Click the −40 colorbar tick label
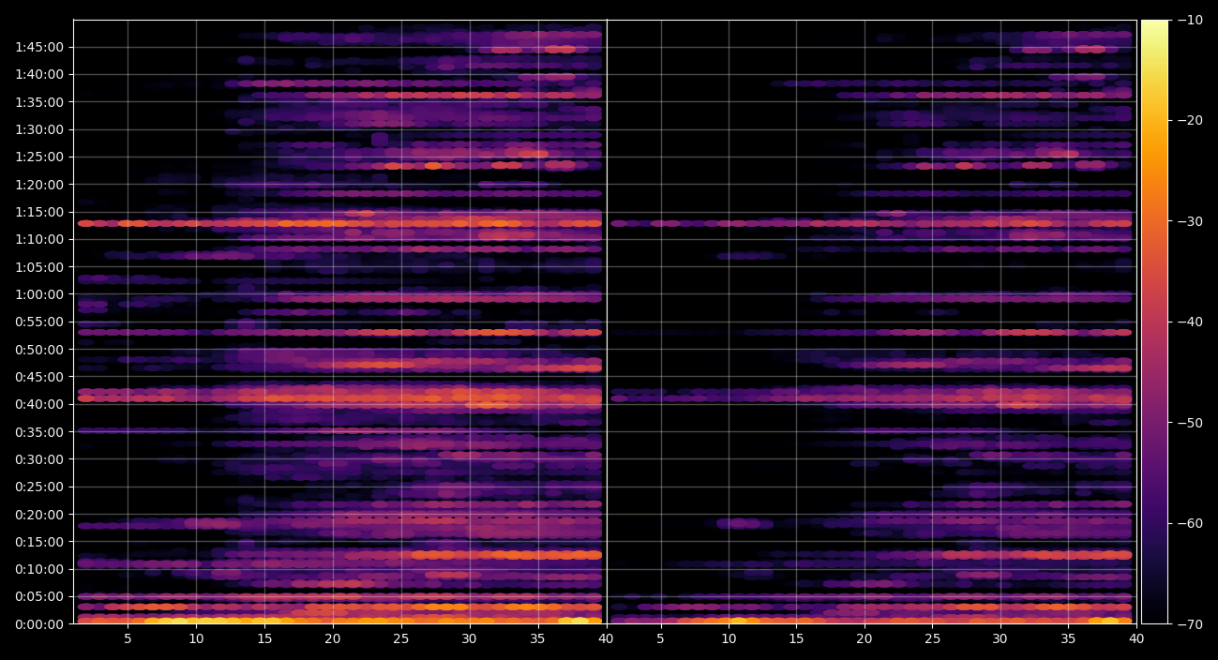 tap(1190, 322)
